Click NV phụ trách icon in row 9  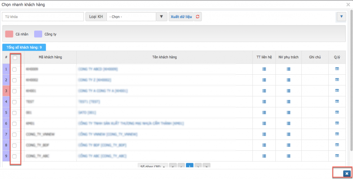288,156
